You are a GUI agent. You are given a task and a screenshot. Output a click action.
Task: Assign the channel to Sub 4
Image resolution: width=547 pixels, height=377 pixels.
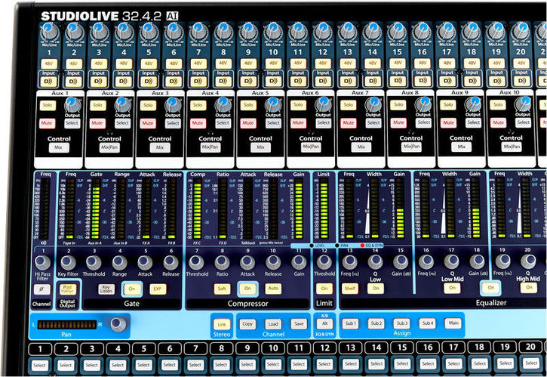click(427, 323)
